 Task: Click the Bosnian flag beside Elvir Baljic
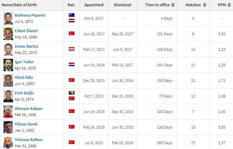point(71,93)
